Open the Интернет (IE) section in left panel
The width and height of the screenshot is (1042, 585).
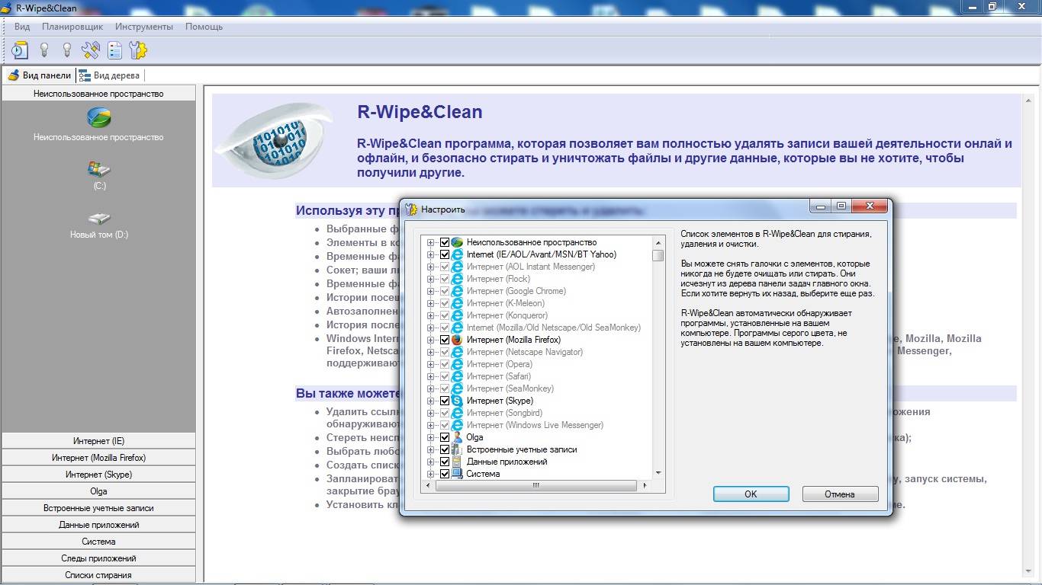click(x=98, y=441)
